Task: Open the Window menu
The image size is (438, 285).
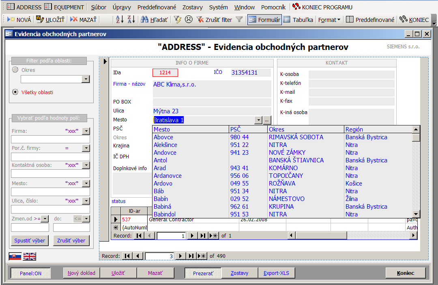Action: coord(245,7)
